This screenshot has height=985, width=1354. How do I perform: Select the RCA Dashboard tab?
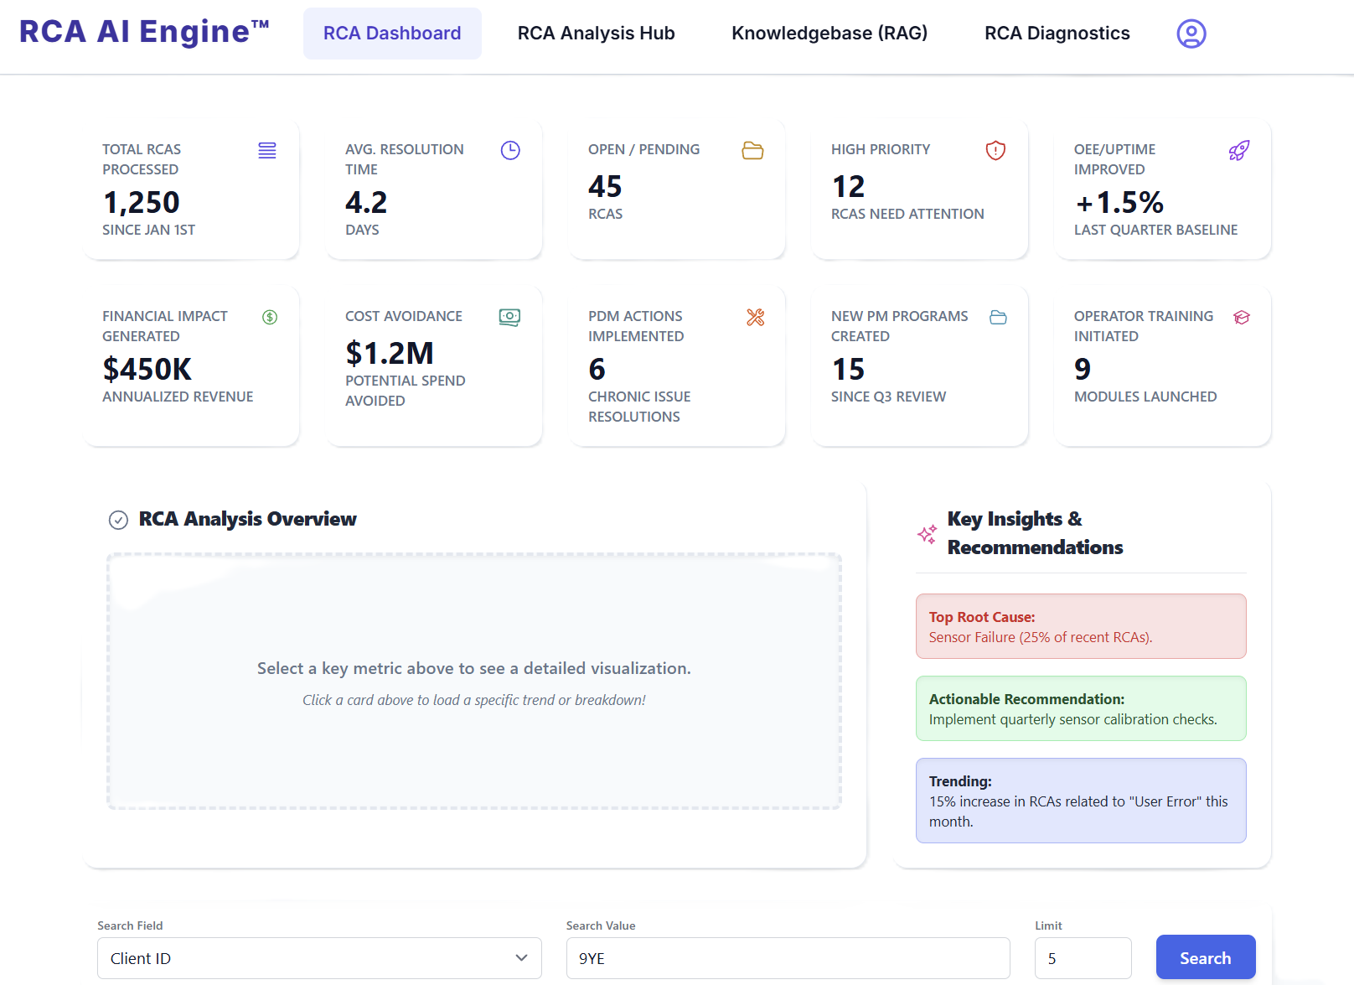[x=392, y=34]
